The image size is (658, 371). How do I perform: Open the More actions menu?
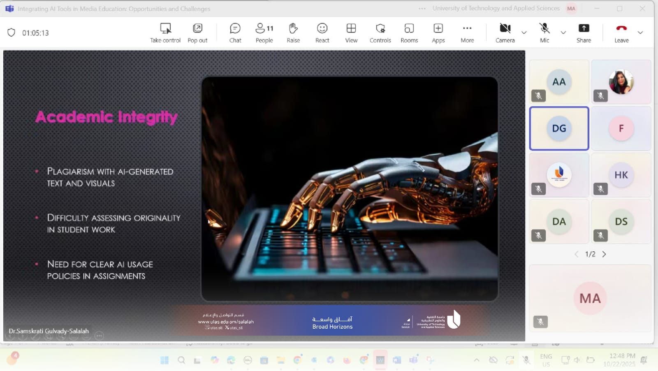(x=467, y=33)
